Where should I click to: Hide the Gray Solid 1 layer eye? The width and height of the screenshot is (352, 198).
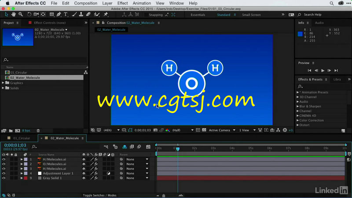pyautogui.click(x=4, y=178)
